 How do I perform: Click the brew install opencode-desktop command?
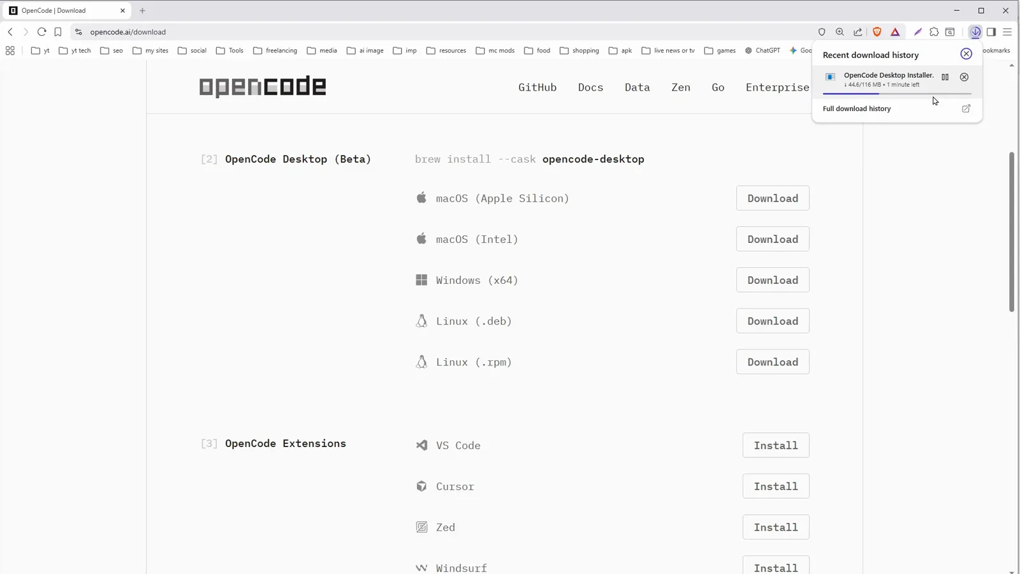[x=530, y=159]
